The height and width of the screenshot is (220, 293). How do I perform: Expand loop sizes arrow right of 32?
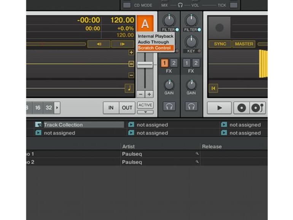[57, 108]
